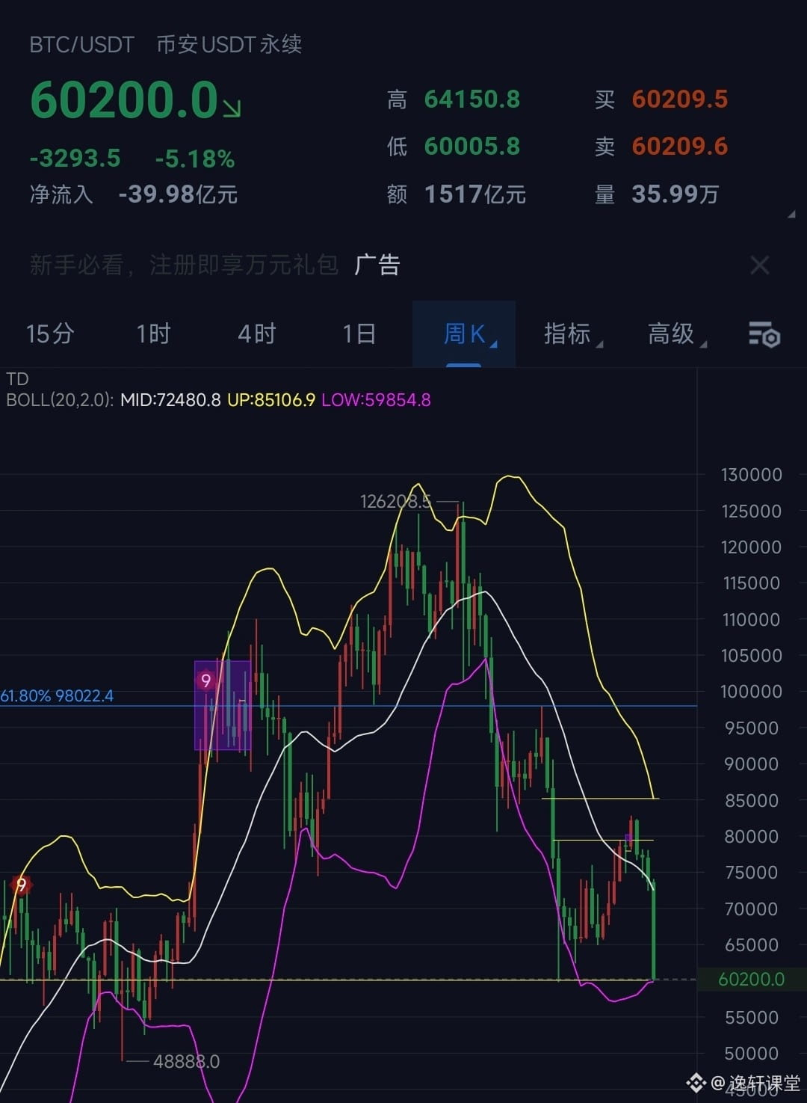Open the 周K timeframe dropdown
Image resolution: width=807 pixels, height=1103 pixels.
click(x=464, y=334)
